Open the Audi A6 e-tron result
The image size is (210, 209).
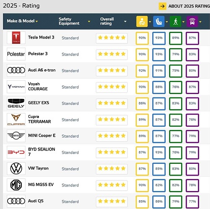(x=42, y=70)
